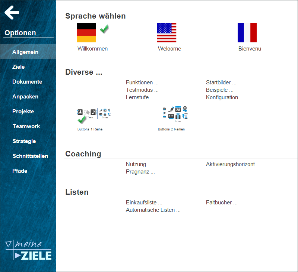Click Faltbücher ... option
This screenshot has height=272, width=298.
(222, 203)
